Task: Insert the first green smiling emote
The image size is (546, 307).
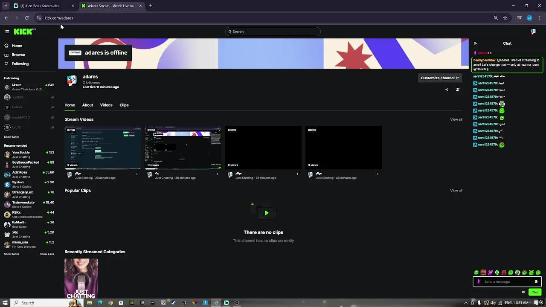Action: pyautogui.click(x=476, y=272)
